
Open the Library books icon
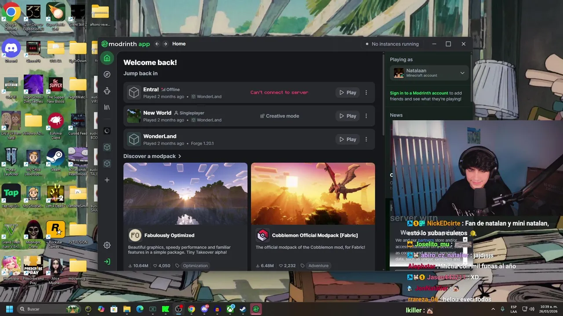pos(107,107)
